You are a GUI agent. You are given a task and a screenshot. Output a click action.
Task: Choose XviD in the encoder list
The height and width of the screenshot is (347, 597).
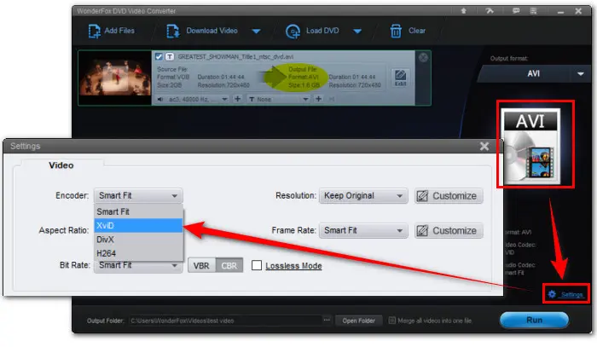[x=138, y=226]
